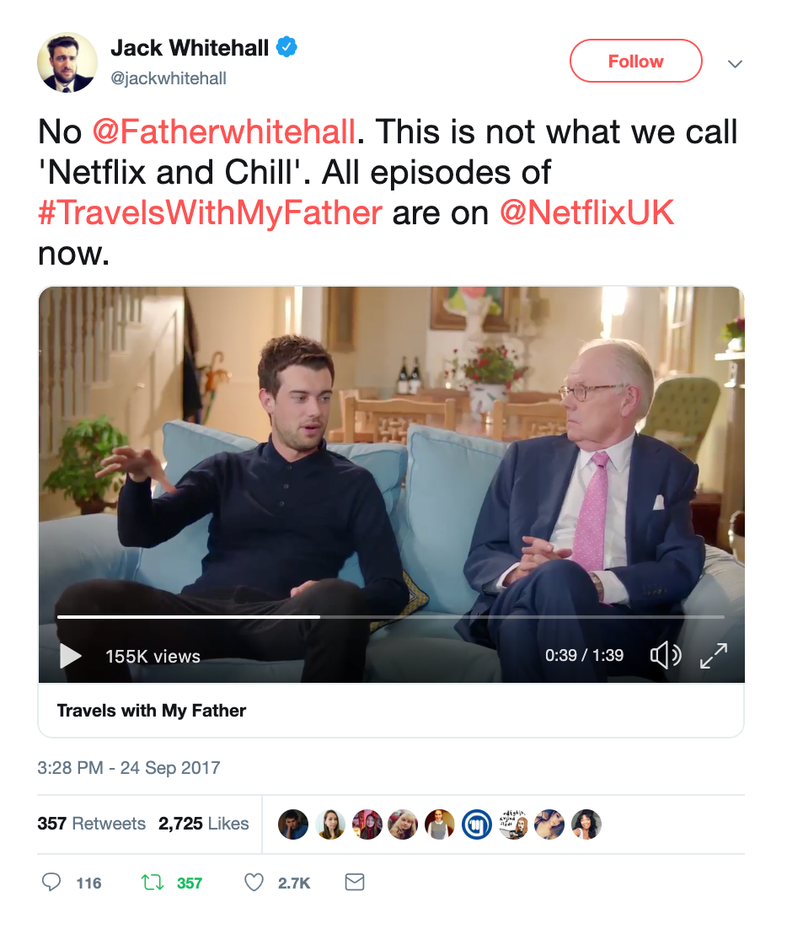Like the tweet with heart icon
Viewport: 787px width, 929px height.
click(x=254, y=883)
